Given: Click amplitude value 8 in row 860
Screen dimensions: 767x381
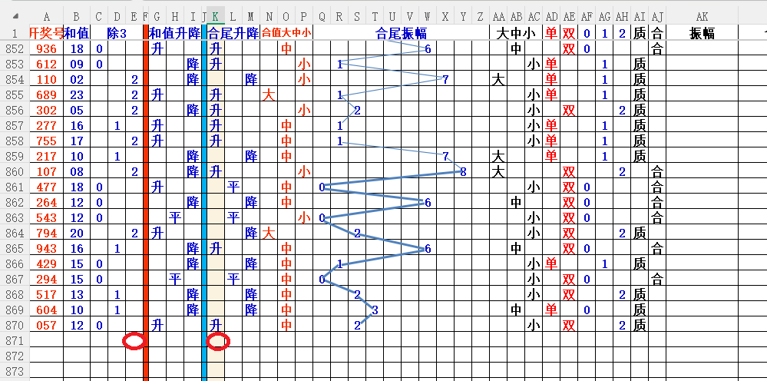Looking at the screenshot, I should click(x=463, y=171).
